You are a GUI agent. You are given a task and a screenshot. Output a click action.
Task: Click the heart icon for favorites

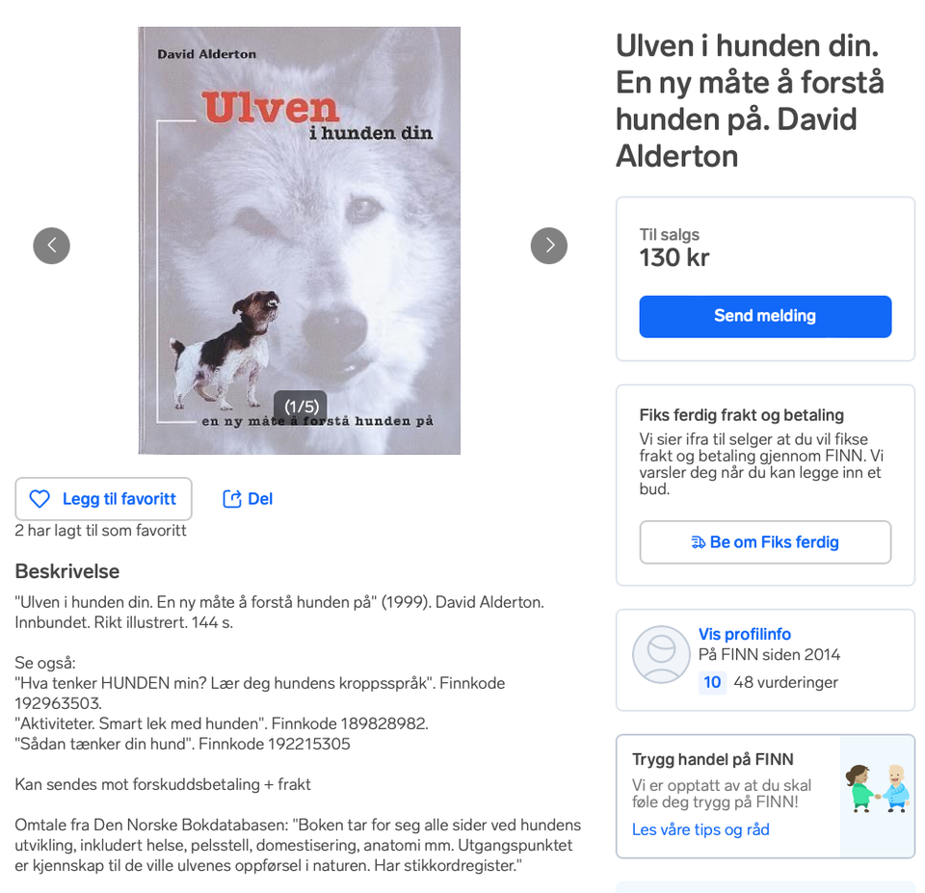[x=40, y=499]
